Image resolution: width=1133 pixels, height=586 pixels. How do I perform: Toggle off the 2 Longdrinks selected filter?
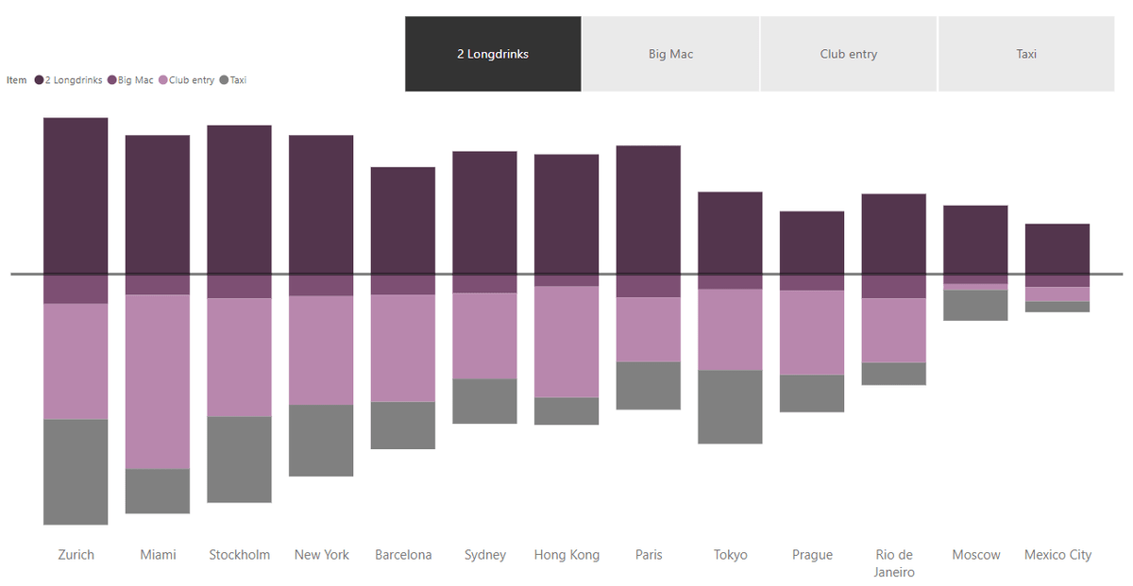click(x=493, y=54)
